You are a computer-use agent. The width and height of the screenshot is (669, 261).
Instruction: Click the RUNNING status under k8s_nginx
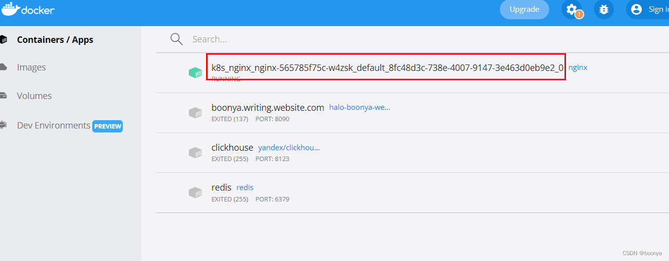coord(226,79)
